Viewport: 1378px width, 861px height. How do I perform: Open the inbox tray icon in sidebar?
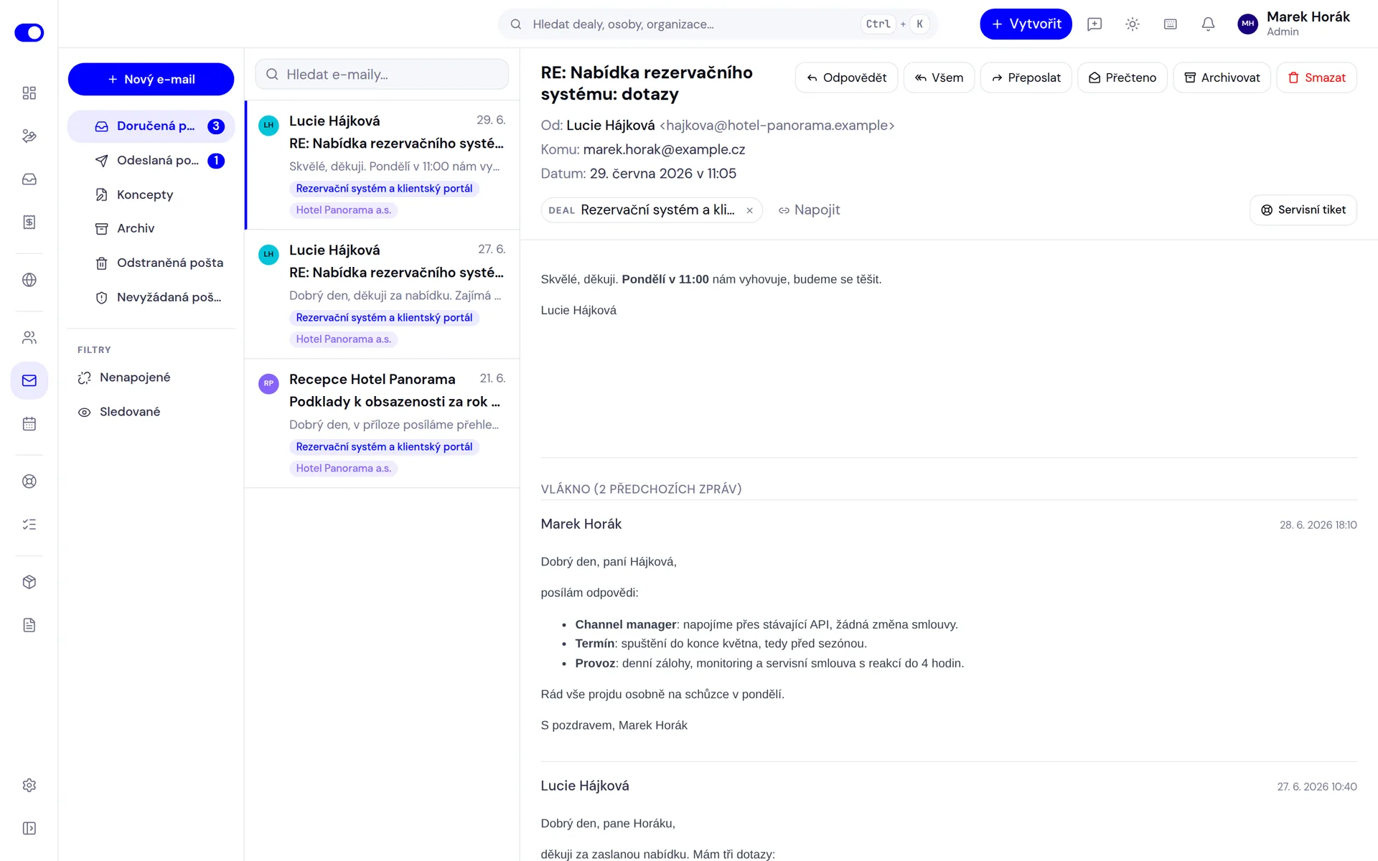click(29, 179)
